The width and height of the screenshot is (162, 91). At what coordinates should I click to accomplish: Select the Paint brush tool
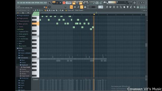coord(47,10)
